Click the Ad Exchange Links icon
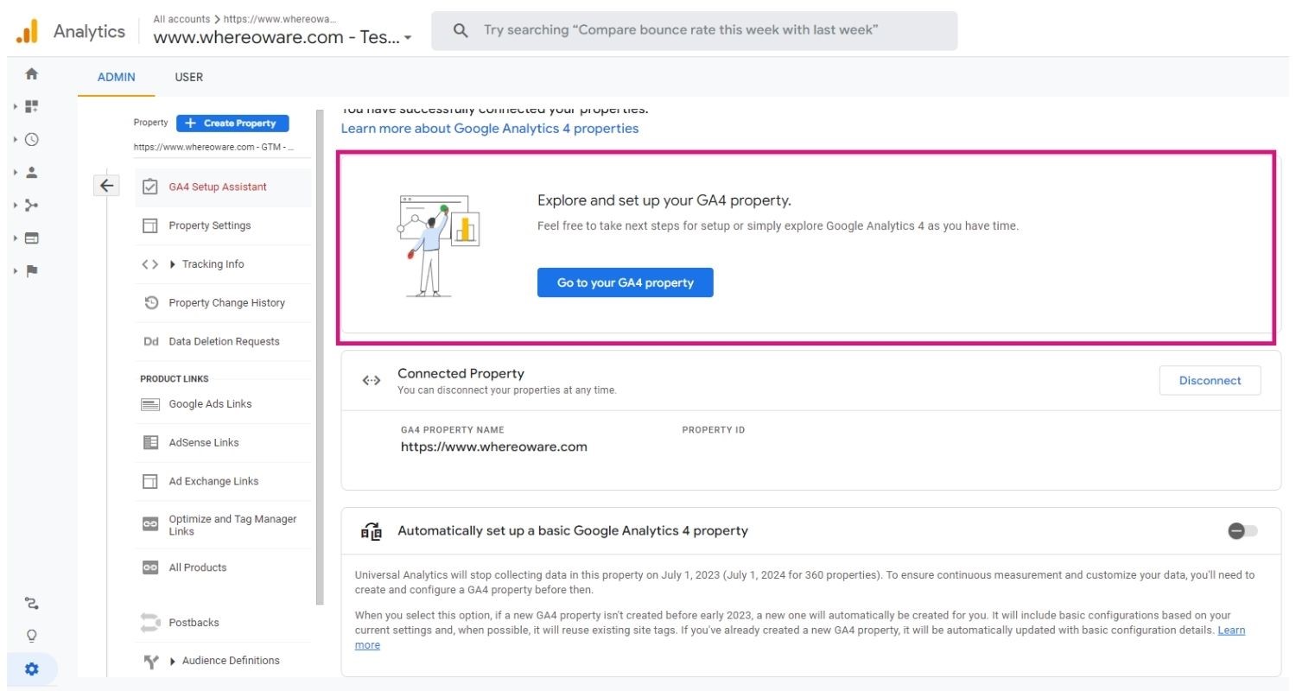The image size is (1296, 691). click(150, 481)
